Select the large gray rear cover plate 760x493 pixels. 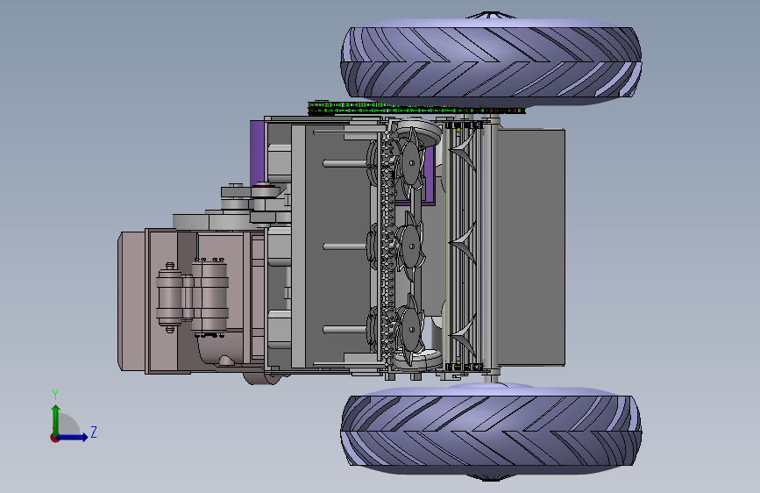pyautogui.click(x=531, y=247)
